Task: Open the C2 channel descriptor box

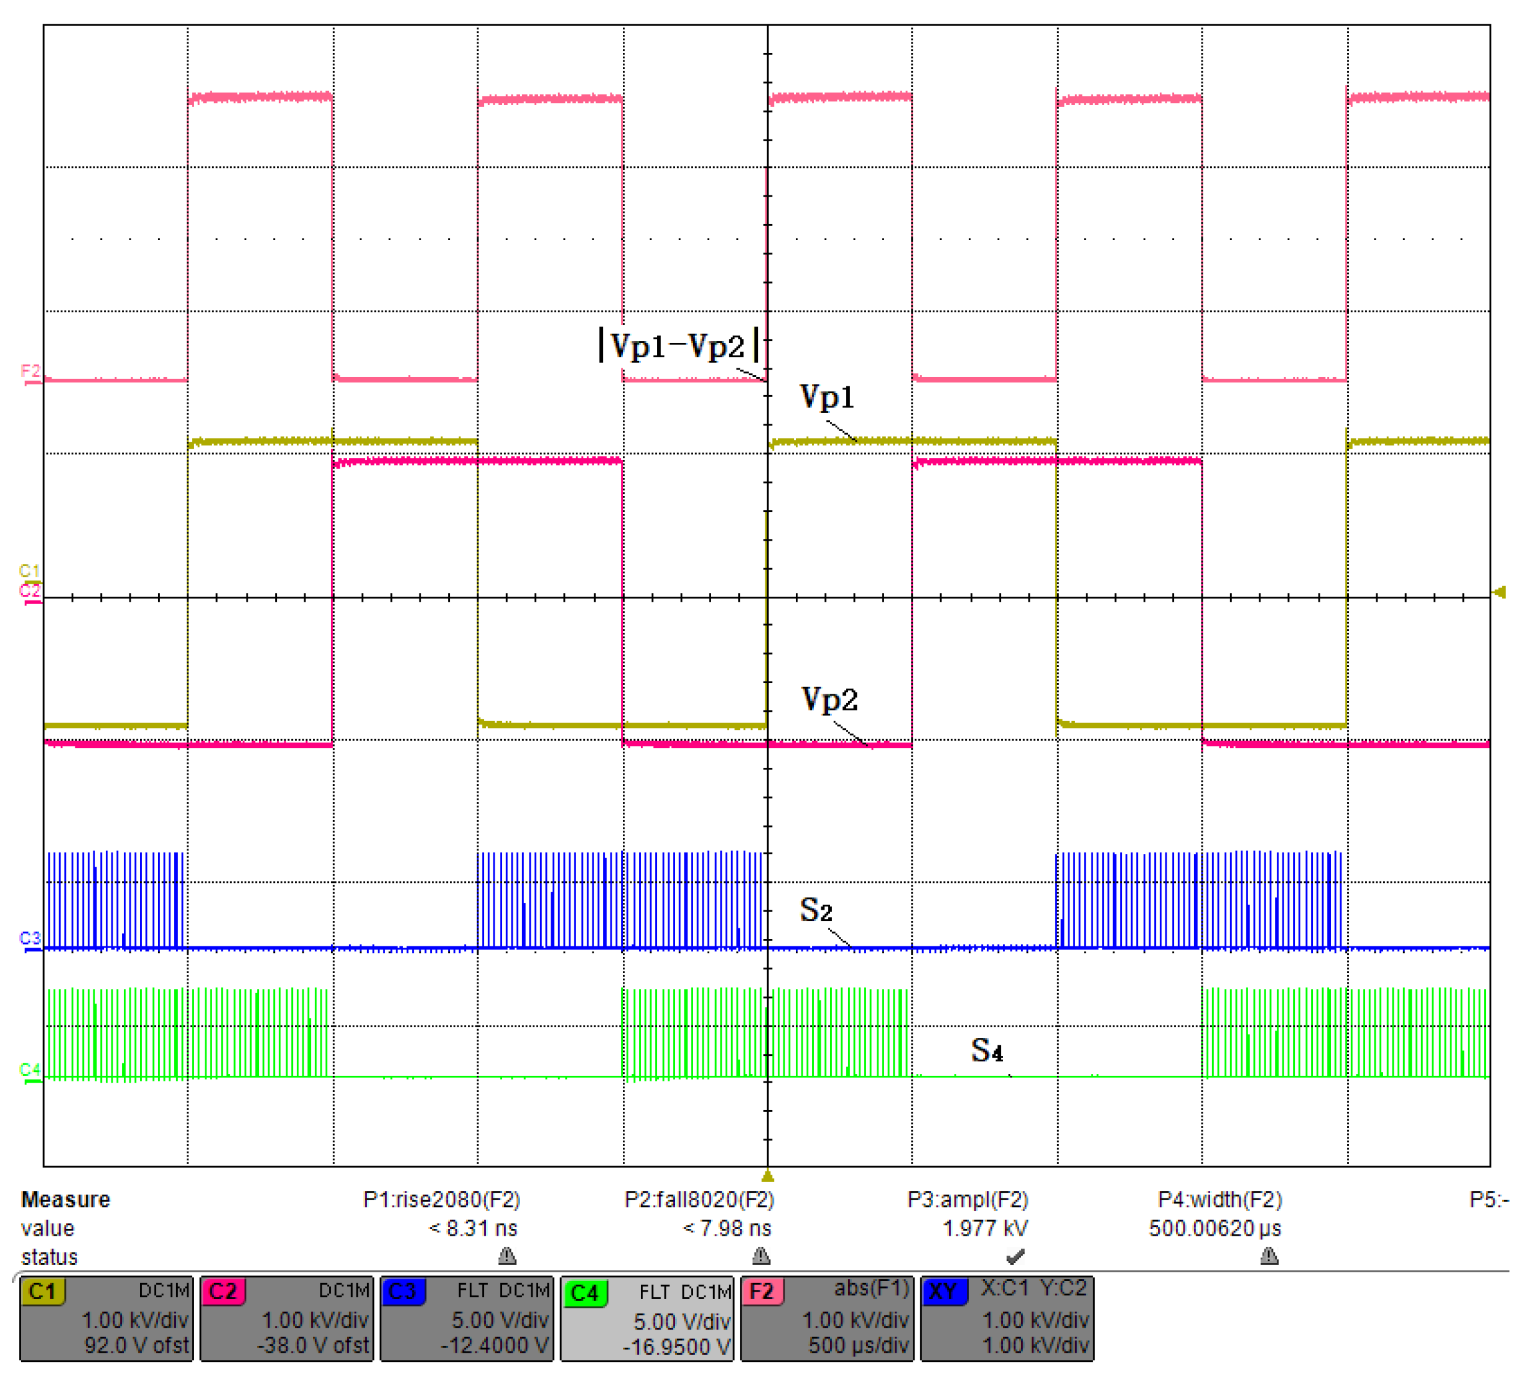Action: 287,1319
